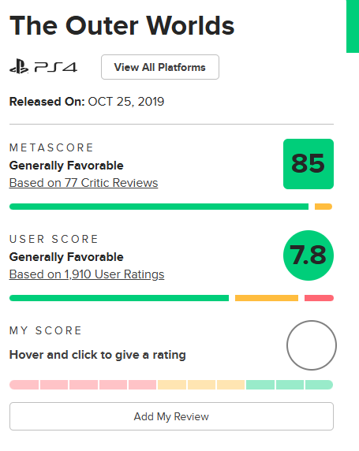
Task: Open View All Platforms
Action: pos(160,67)
